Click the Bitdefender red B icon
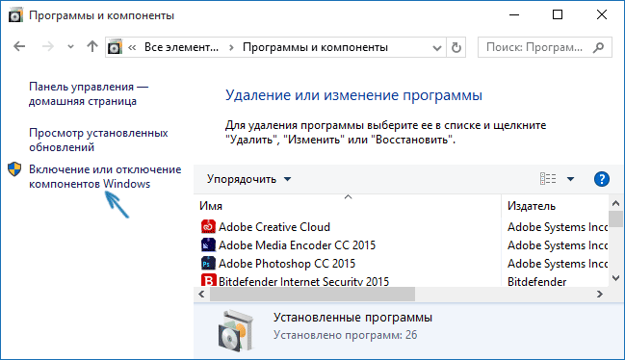 208,280
